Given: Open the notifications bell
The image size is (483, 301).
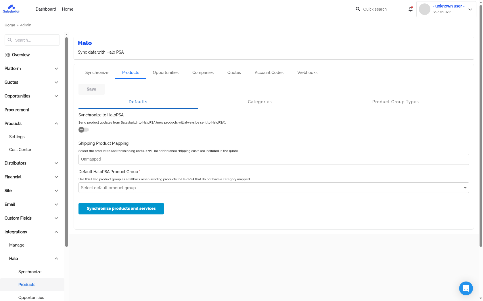Looking at the screenshot, I should coord(411,9).
